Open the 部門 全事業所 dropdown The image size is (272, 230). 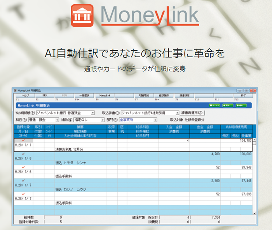(x=155, y=120)
